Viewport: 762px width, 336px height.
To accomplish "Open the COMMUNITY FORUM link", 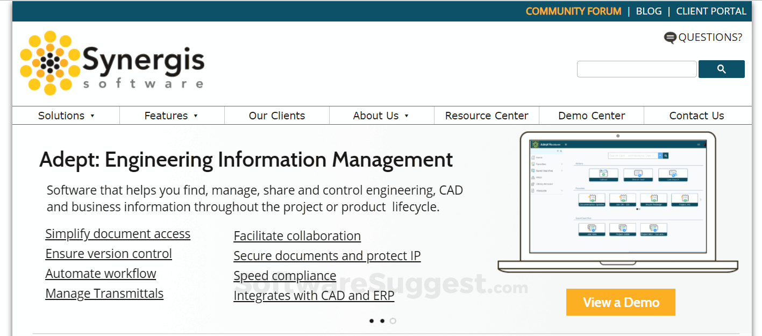I will point(573,11).
